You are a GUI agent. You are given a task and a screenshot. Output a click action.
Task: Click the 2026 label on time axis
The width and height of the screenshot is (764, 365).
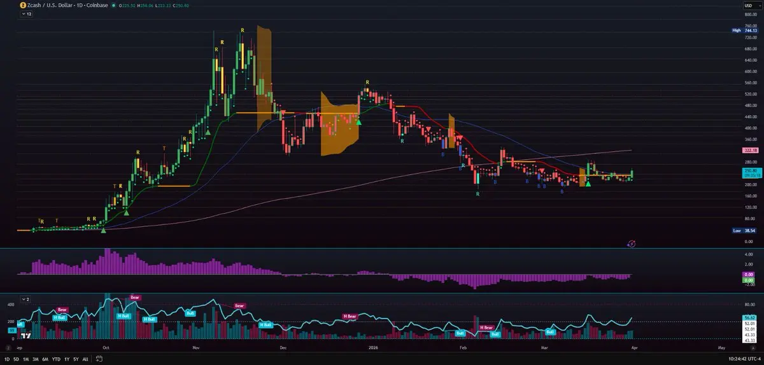372,348
